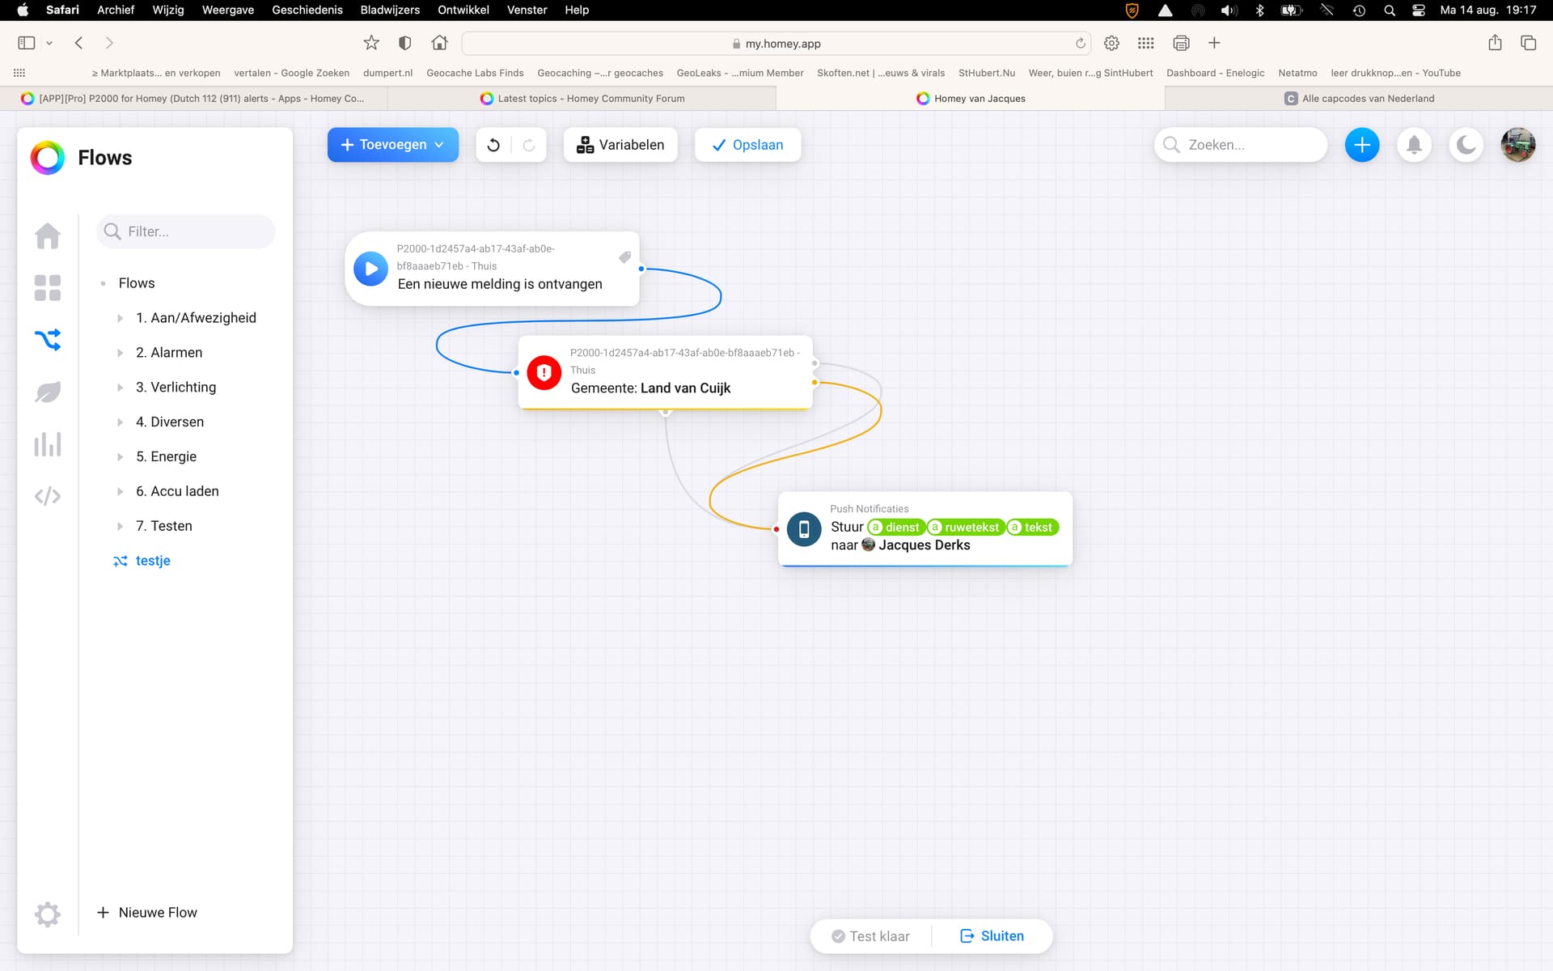1553x971 pixels.
Task: Expand the 3. Verlichting folder
Action: click(120, 388)
